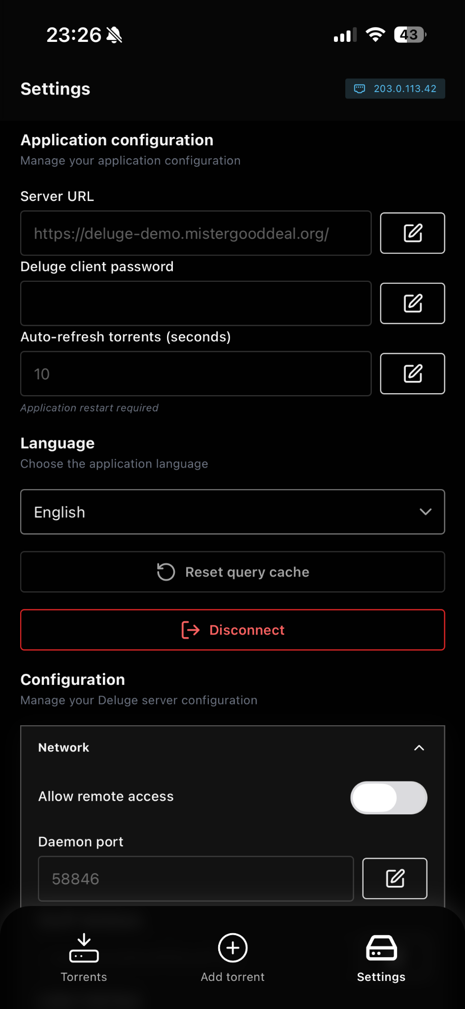Collapse the Network configuration section
The width and height of the screenshot is (465, 1009).
(x=419, y=747)
